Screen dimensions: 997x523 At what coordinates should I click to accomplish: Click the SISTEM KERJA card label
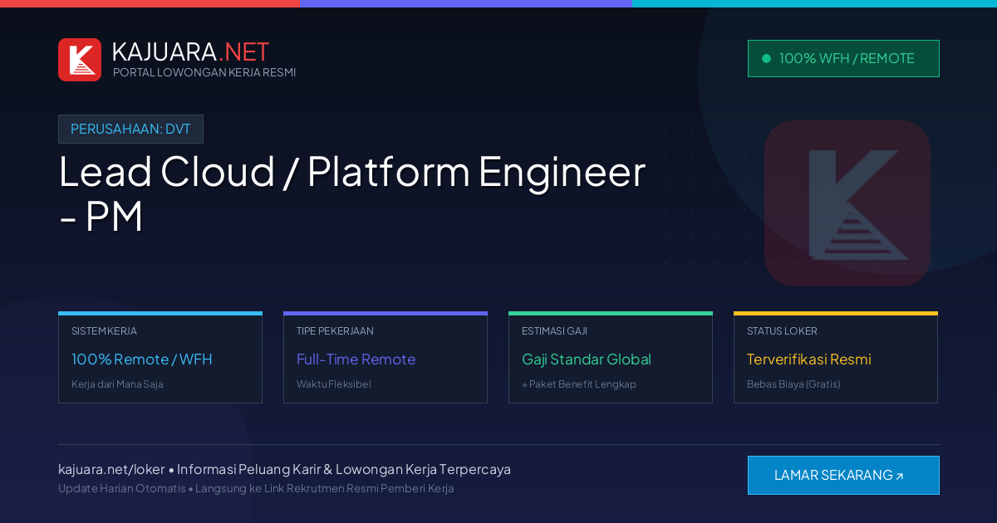coord(104,331)
